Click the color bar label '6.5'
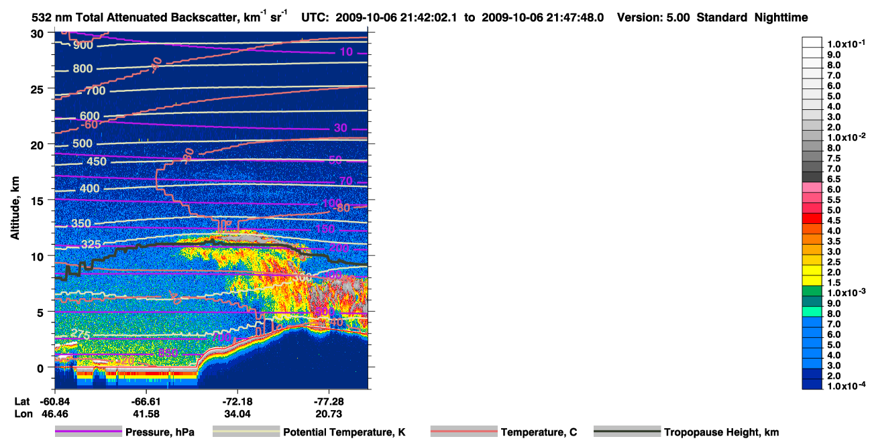Viewport: 872px width, 447px height. [x=834, y=179]
